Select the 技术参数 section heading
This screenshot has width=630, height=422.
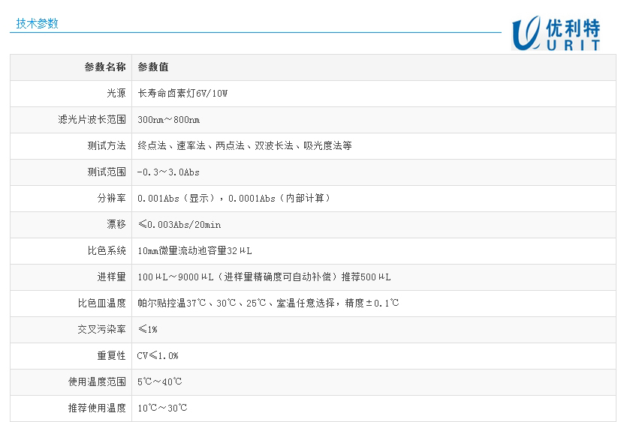37,23
